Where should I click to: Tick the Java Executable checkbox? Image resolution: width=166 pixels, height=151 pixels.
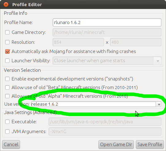(7, 122)
